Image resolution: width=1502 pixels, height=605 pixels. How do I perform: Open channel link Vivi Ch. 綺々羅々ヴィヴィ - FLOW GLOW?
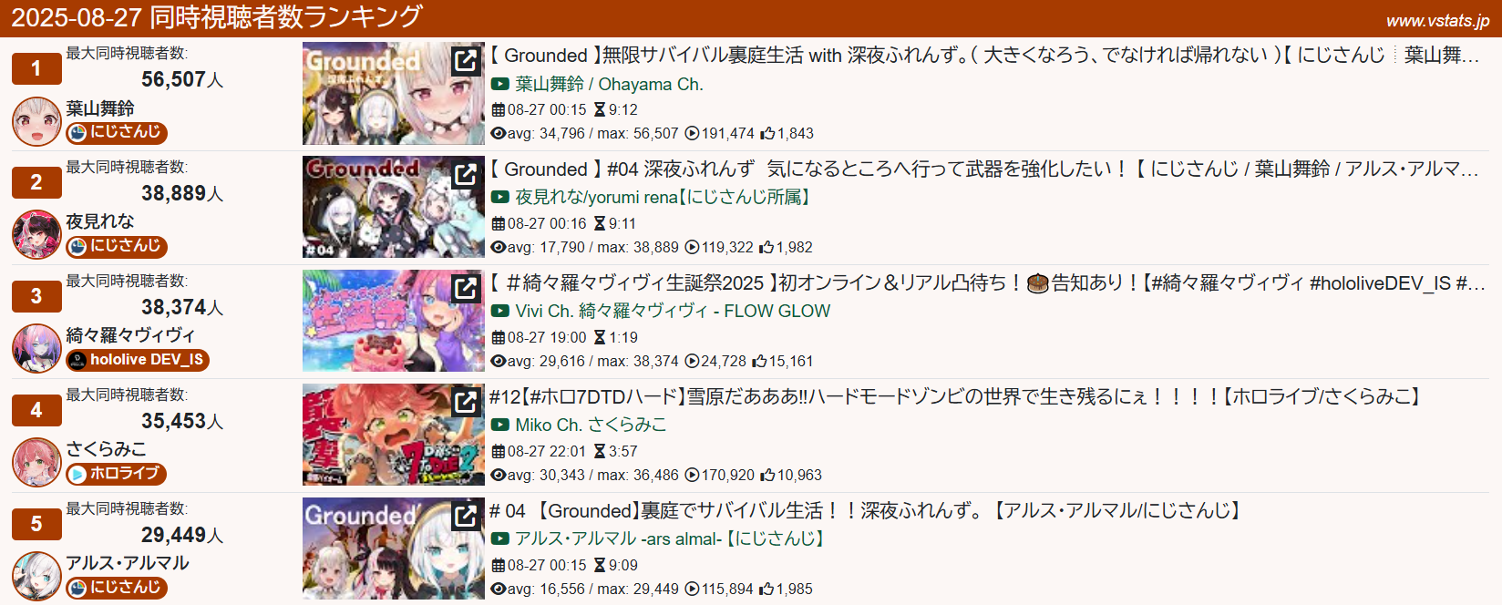point(673,311)
